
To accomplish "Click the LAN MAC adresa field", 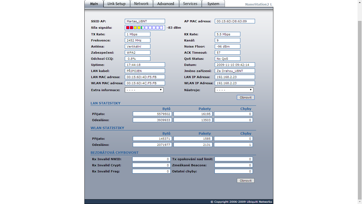I will (x=145, y=77).
